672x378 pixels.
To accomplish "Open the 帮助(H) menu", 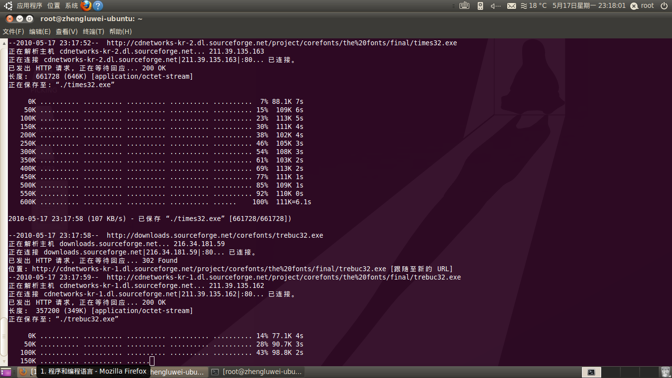I will pyautogui.click(x=121, y=31).
